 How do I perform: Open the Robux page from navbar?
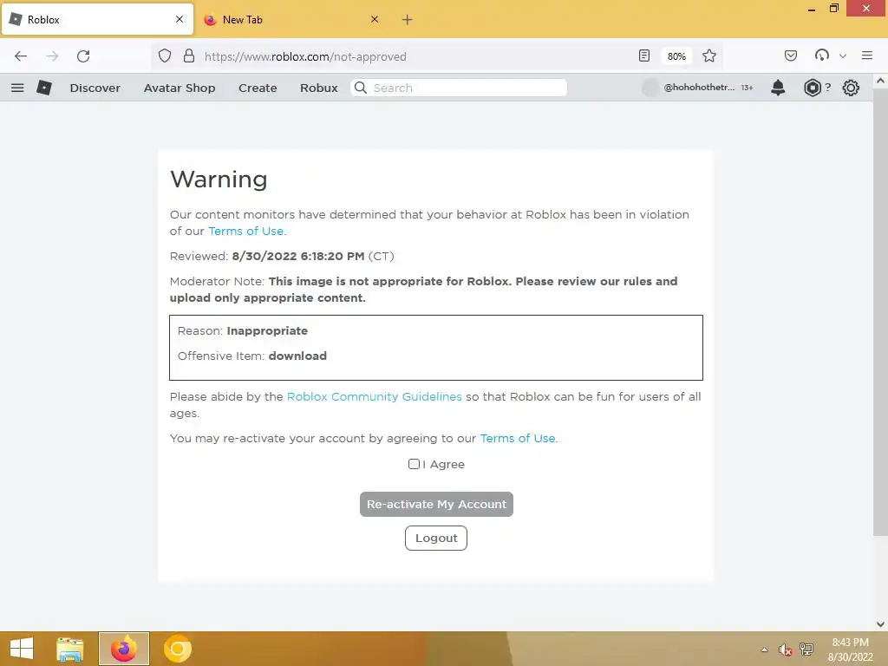(319, 88)
